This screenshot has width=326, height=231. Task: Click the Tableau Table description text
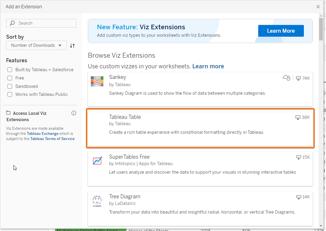[x=187, y=132]
